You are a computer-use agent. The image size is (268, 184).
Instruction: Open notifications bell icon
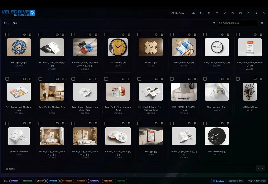(x=248, y=13)
